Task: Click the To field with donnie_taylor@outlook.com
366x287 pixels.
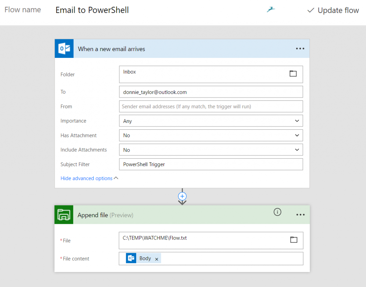Action: [211, 92]
